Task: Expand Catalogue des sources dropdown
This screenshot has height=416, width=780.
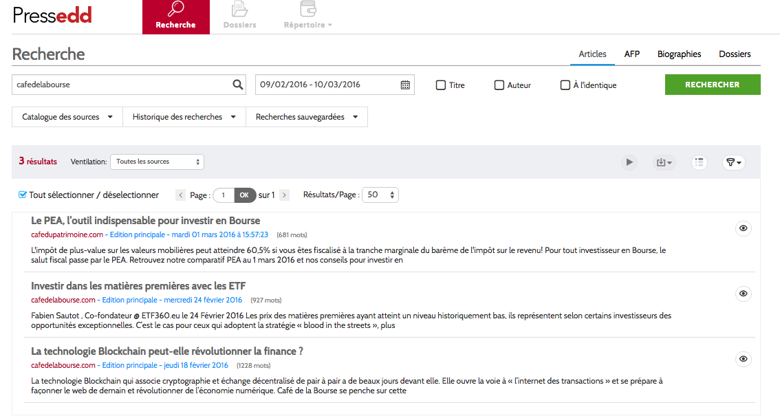Action: point(67,117)
